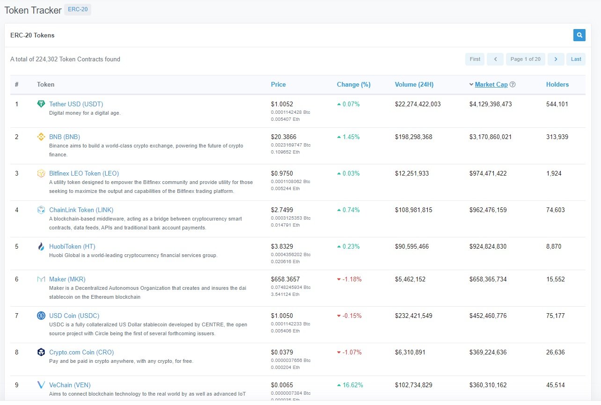
Task: Sort by the Change (%) column header
Action: tap(353, 85)
